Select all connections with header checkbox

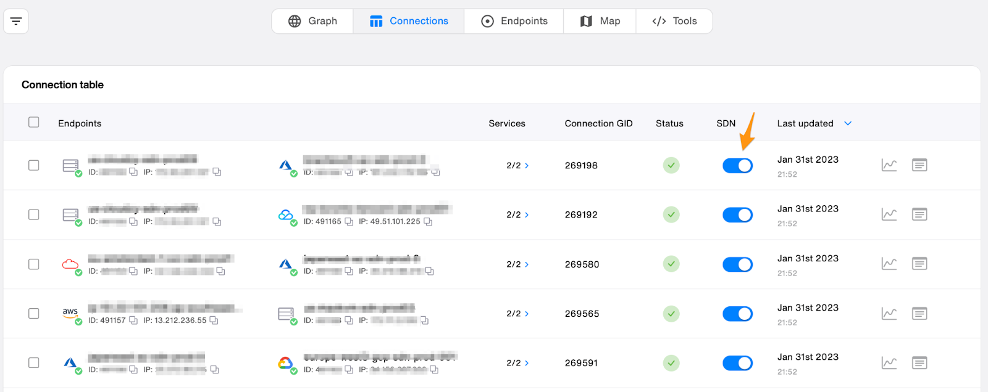(x=34, y=122)
